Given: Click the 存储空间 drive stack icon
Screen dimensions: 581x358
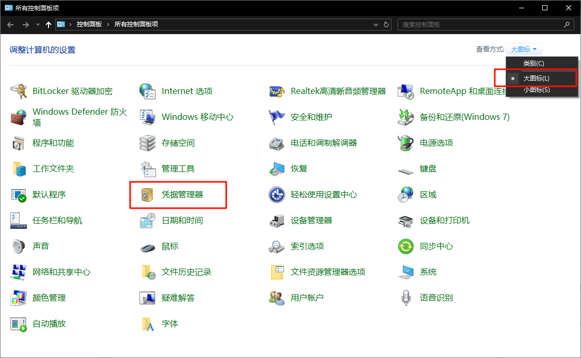Looking at the screenshot, I should pos(148,143).
